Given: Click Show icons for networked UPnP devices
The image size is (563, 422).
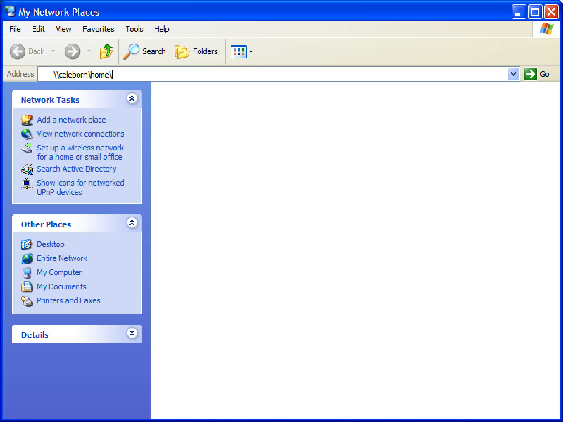Looking at the screenshot, I should 80,187.
